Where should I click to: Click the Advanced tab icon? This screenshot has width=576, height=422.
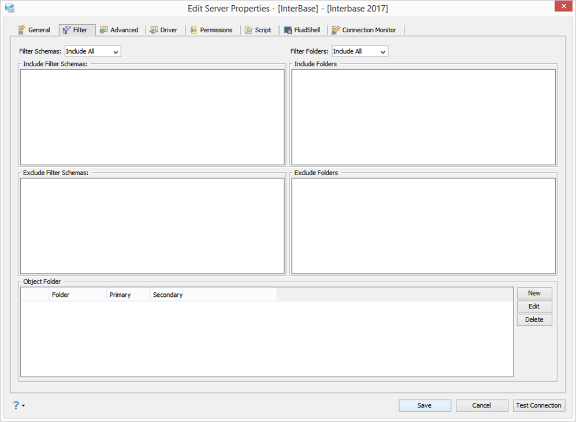click(104, 30)
